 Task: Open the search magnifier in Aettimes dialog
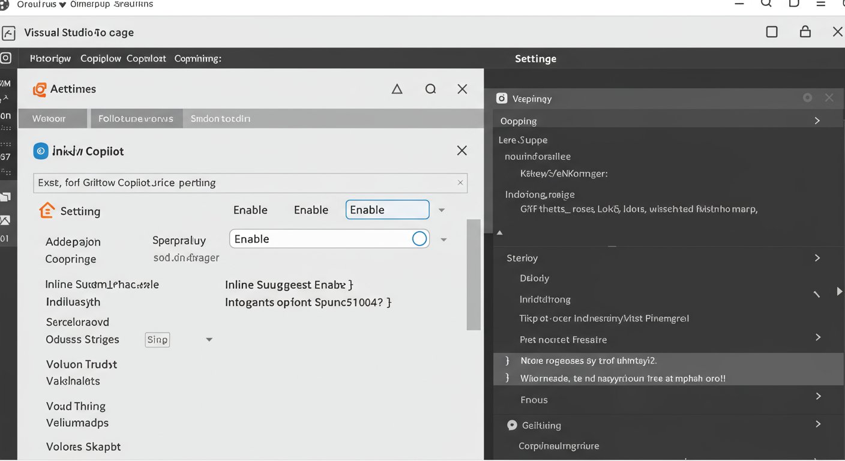[x=430, y=88]
